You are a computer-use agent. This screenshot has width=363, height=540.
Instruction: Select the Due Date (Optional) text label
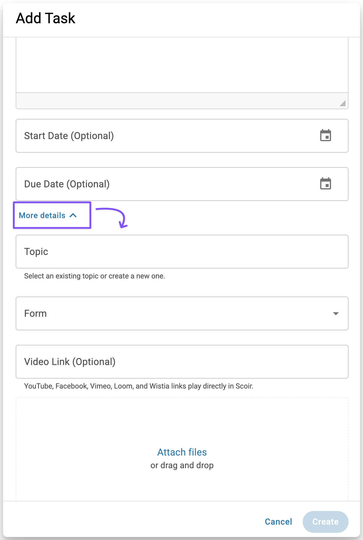pyautogui.click(x=67, y=184)
